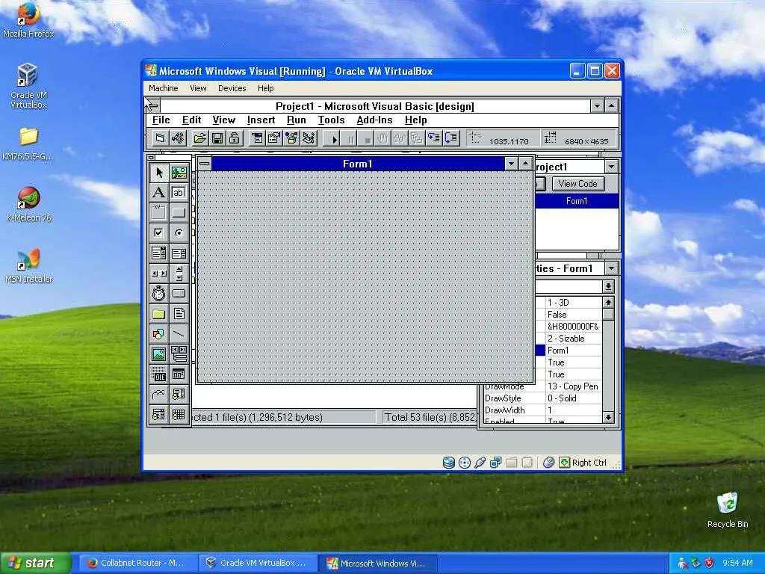Click the View Code button

pos(577,184)
